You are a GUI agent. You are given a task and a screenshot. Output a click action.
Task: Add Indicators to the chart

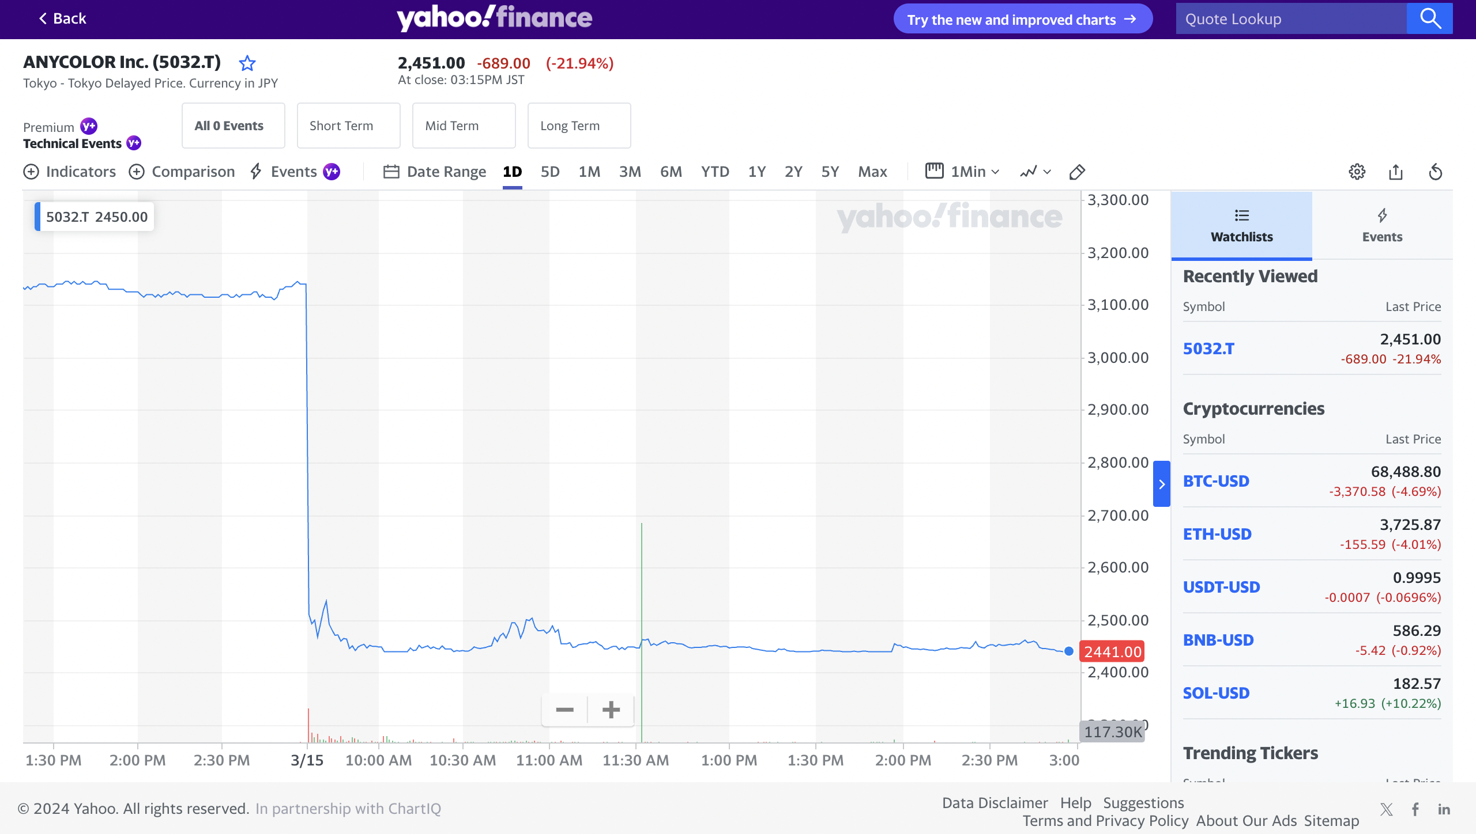tap(70, 172)
